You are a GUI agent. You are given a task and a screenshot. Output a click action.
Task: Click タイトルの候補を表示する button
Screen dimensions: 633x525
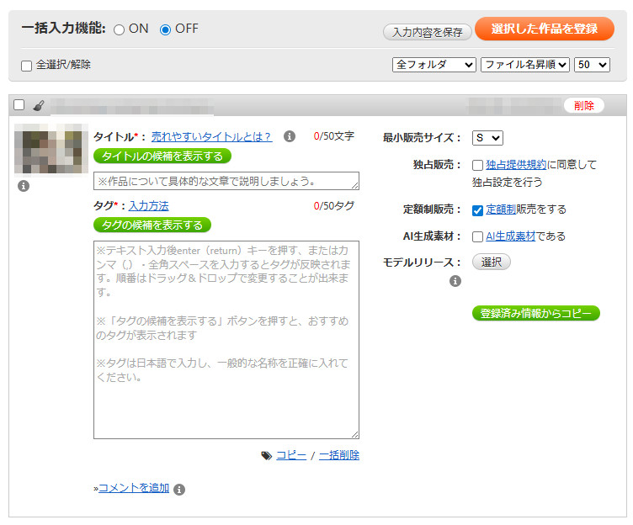[x=162, y=156]
